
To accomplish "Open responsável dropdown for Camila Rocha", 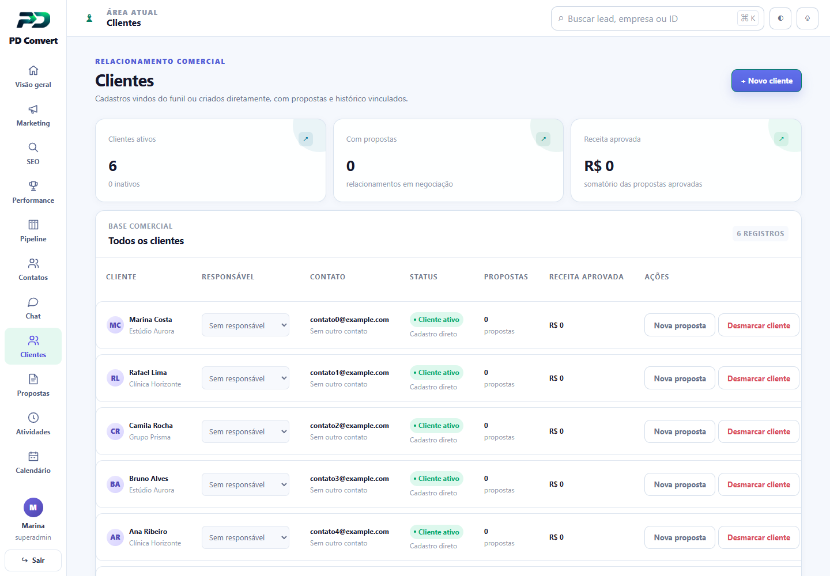I will click(x=246, y=431).
